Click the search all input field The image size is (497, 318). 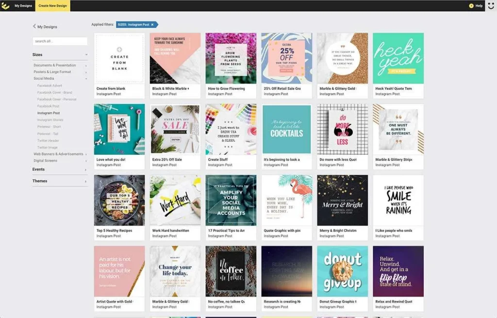[60, 41]
